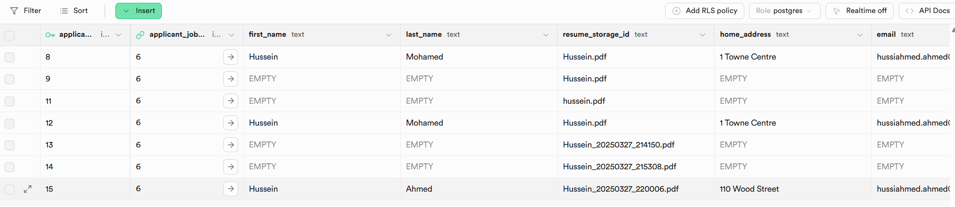
Task: Open the Filter options
Action: point(26,11)
